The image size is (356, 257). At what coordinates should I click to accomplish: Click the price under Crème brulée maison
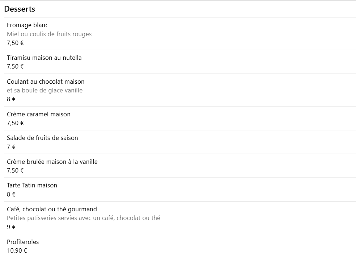click(15, 170)
